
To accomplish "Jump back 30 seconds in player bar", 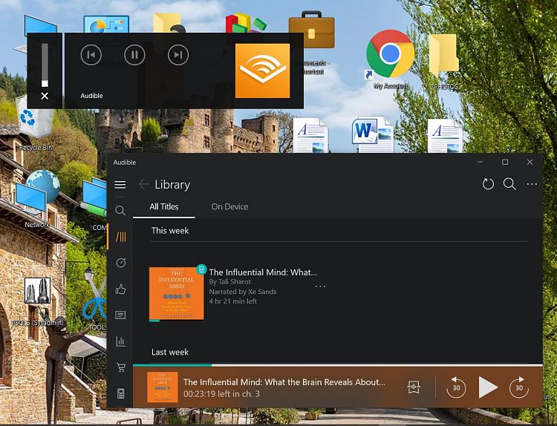I will point(456,387).
